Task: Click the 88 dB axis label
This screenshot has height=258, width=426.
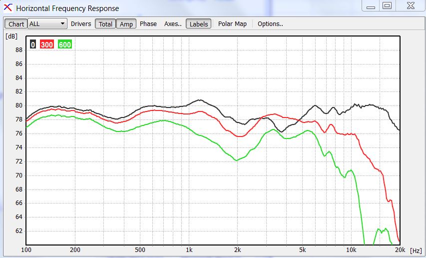Action: click(x=19, y=50)
